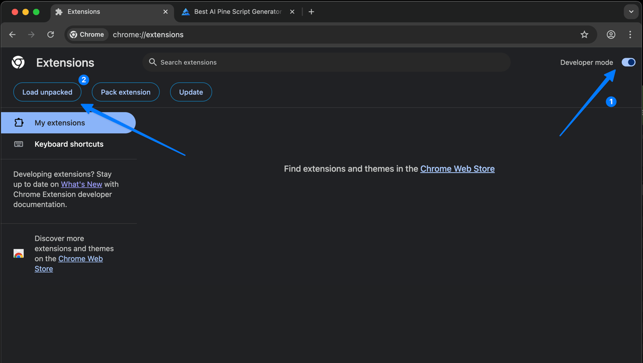Screen dimensions: 643x363
Task: Bookmark this page with the star icon
Action: tap(584, 35)
